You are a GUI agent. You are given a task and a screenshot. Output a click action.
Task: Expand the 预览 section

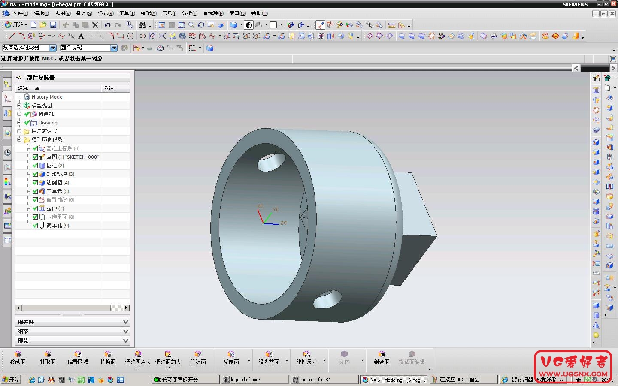point(126,341)
